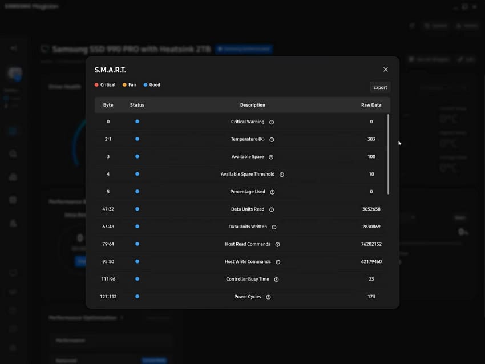Open info icon for Host Read Commands
This screenshot has height=364, width=485.
tap(277, 244)
